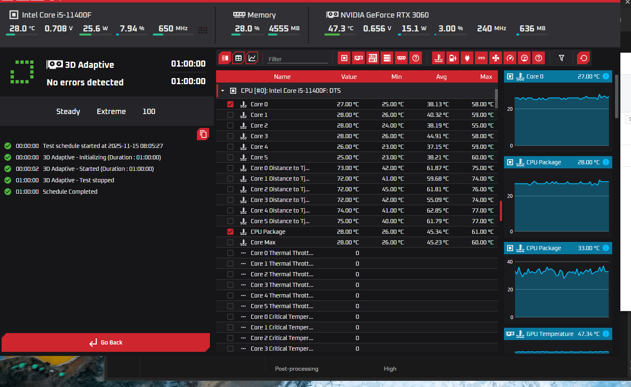
Task: Toggle the motherboard sensor filter icon
Action: tap(373, 58)
